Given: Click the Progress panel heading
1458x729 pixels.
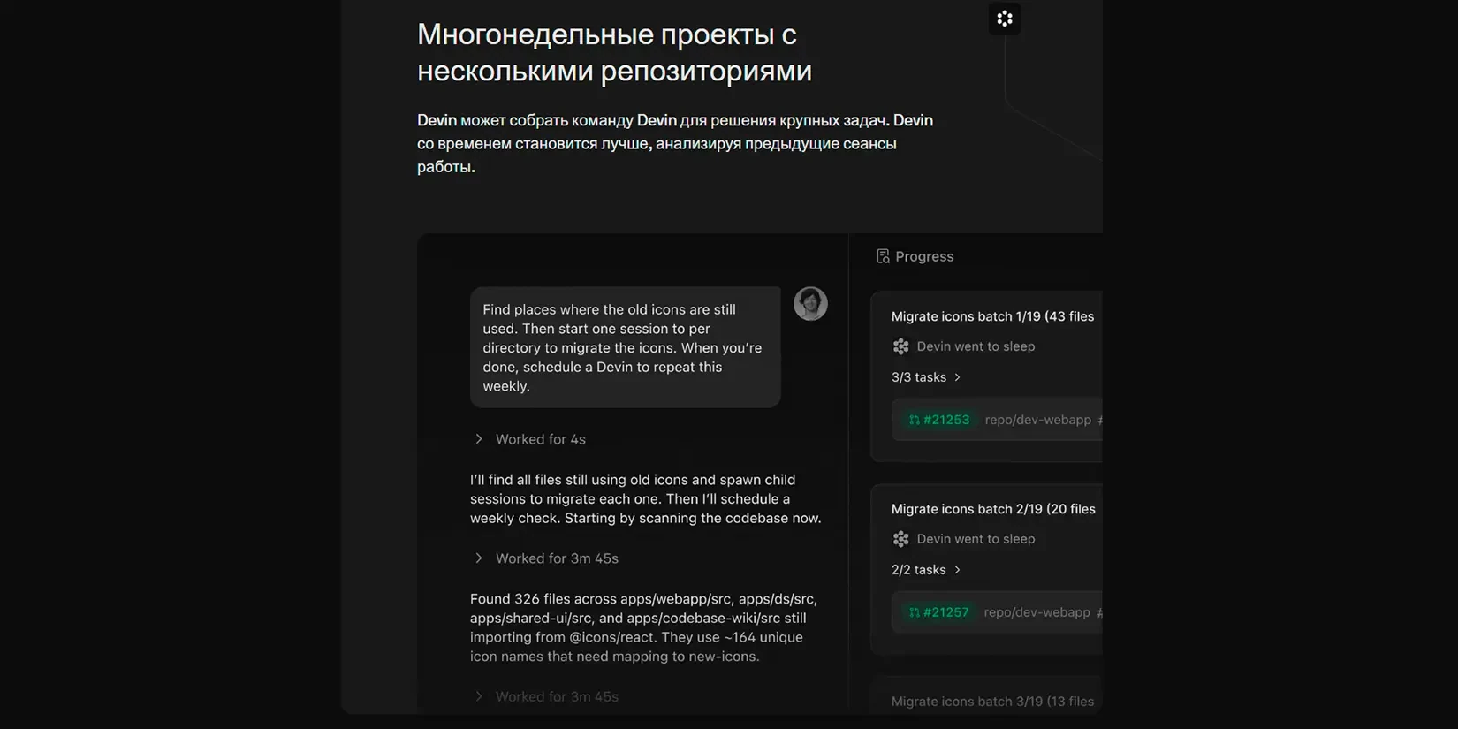Looking at the screenshot, I should pyautogui.click(x=924, y=256).
